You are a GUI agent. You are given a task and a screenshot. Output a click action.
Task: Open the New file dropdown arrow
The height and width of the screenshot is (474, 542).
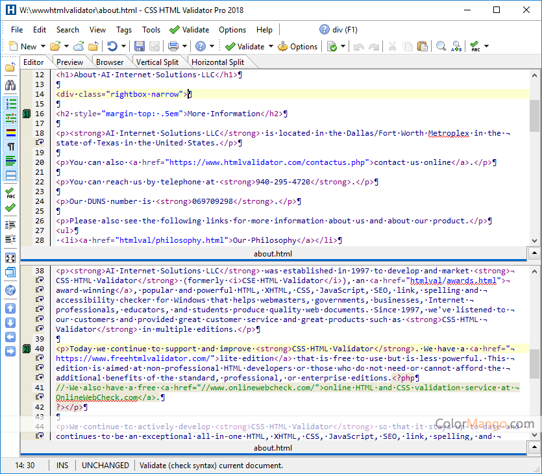pyautogui.click(x=43, y=46)
